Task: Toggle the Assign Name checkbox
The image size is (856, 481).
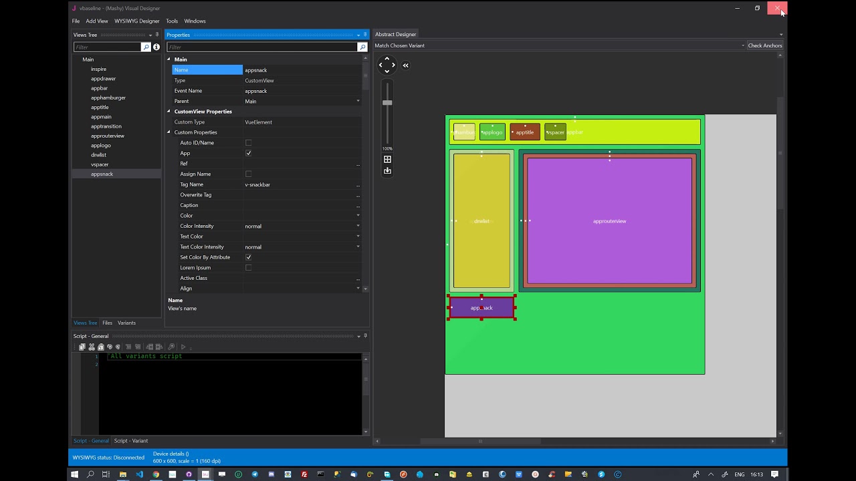Action: point(248,174)
